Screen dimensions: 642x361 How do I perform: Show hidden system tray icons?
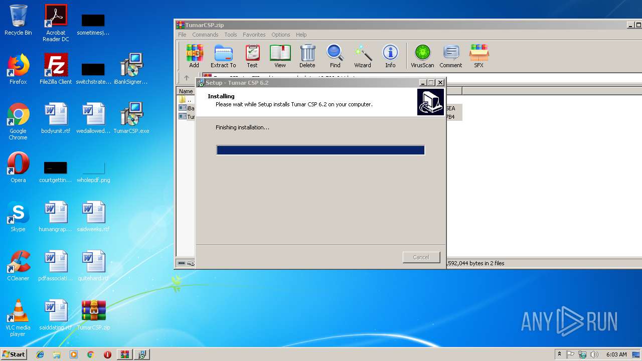pyautogui.click(x=559, y=354)
